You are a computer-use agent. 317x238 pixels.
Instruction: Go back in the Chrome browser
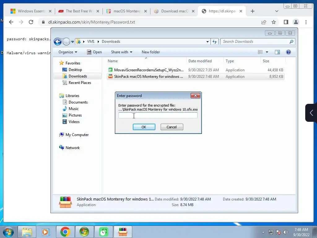tap(11, 22)
